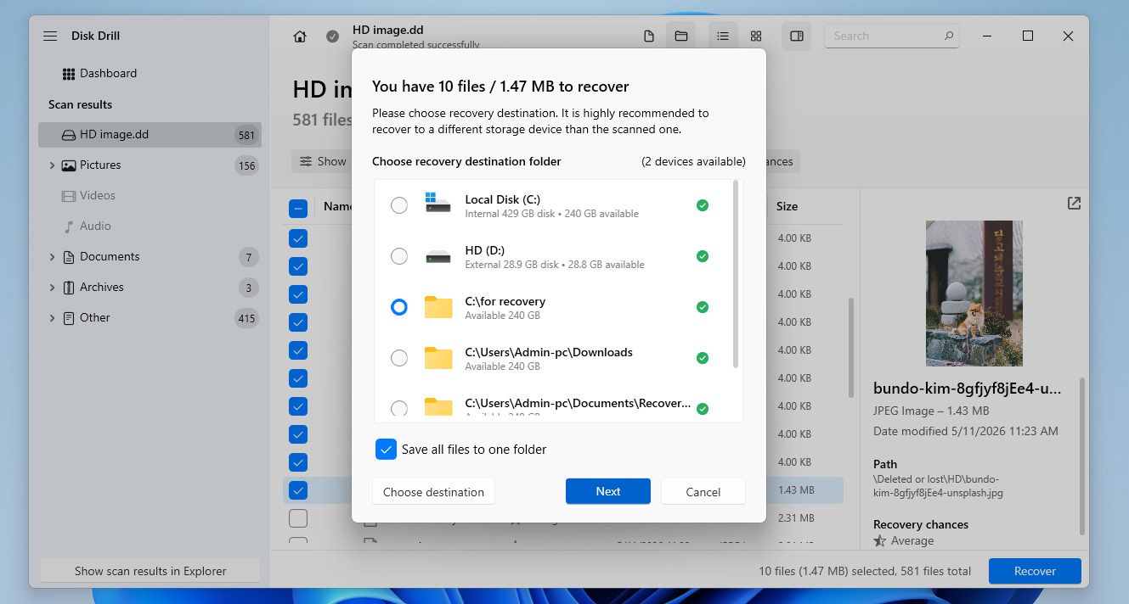This screenshot has height=604, width=1129.
Task: Click the C:\for recovery folder icon
Action: pos(438,307)
